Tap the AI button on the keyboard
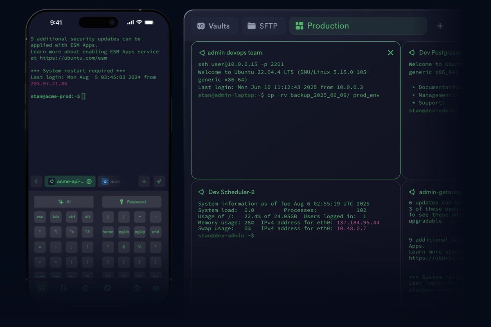The image size is (491, 327). (x=64, y=202)
